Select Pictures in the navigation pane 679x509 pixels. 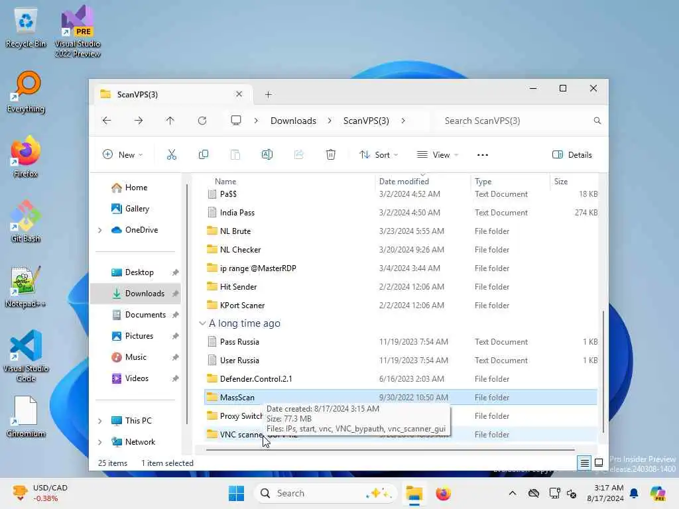click(136, 336)
